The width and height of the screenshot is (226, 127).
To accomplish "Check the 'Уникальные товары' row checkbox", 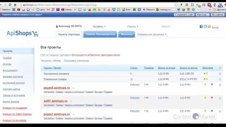I will coord(220,79).
